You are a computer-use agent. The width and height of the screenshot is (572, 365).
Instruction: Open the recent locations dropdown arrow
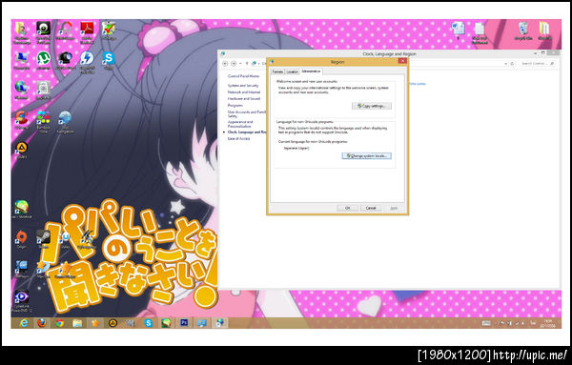point(240,64)
